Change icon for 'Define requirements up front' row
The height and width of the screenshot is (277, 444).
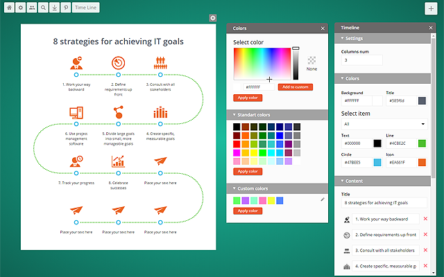click(347, 235)
